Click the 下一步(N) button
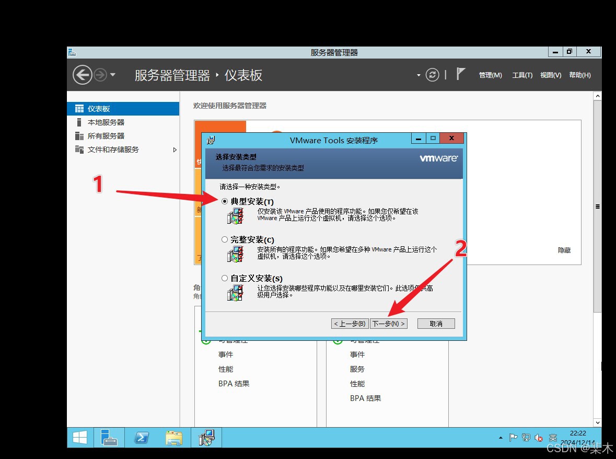 click(x=389, y=324)
